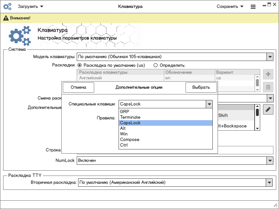The image size is (279, 209).
Task: Click the gear icon in the title bar
Action: [7, 6]
